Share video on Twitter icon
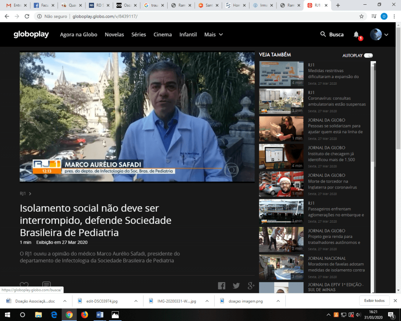Viewport: 401px width, 321px height. pyautogui.click(x=236, y=285)
